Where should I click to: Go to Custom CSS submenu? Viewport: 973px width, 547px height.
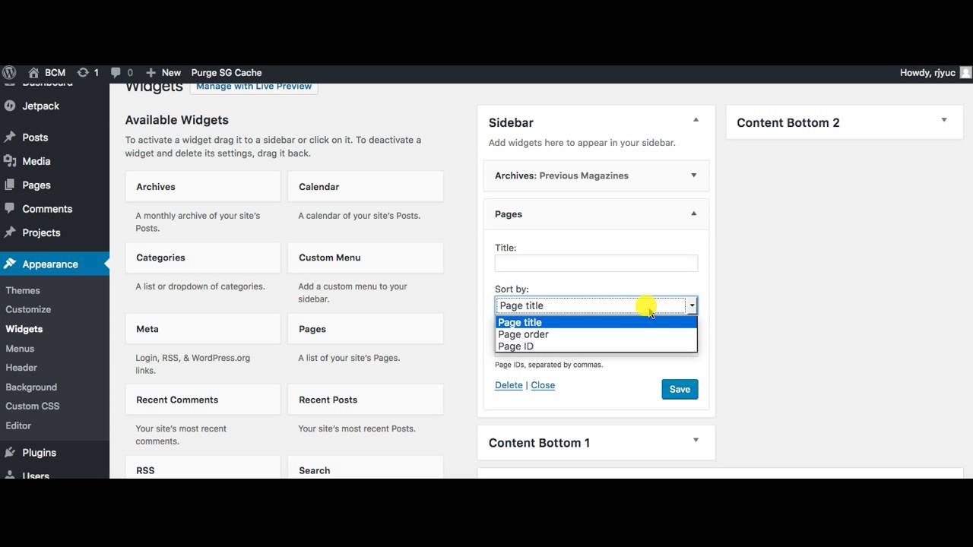[x=33, y=406]
